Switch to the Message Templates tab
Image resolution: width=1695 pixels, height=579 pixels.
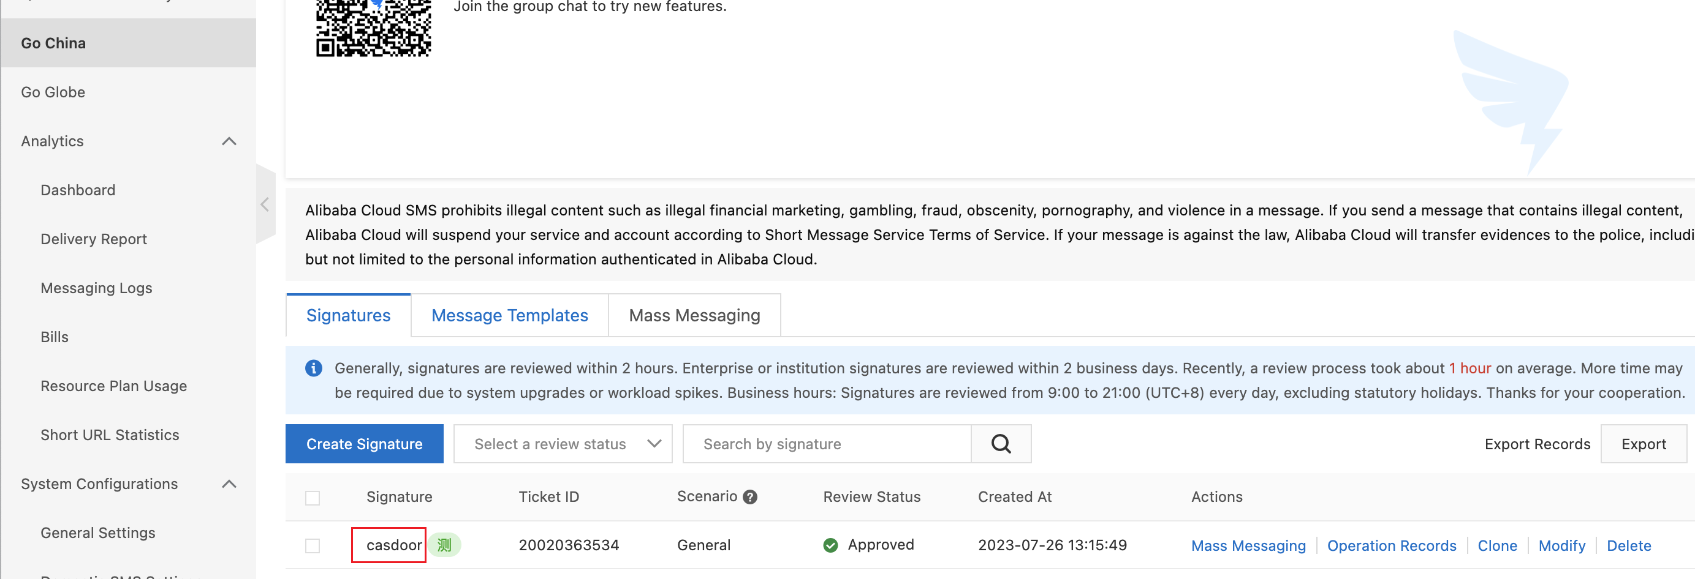509,315
